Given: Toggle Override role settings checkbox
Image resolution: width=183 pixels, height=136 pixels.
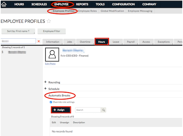Looking at the screenshot, I should point(51,102).
